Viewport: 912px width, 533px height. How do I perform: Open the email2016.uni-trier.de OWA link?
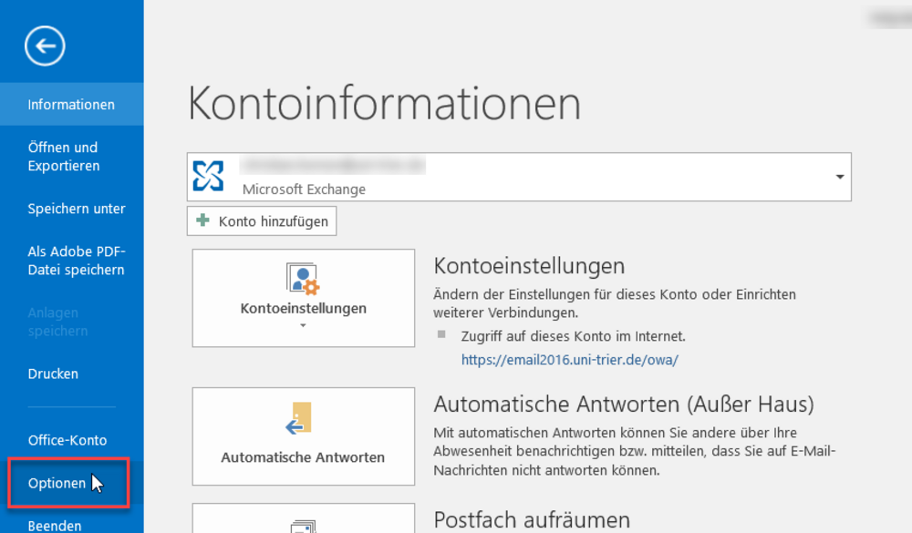coord(569,360)
